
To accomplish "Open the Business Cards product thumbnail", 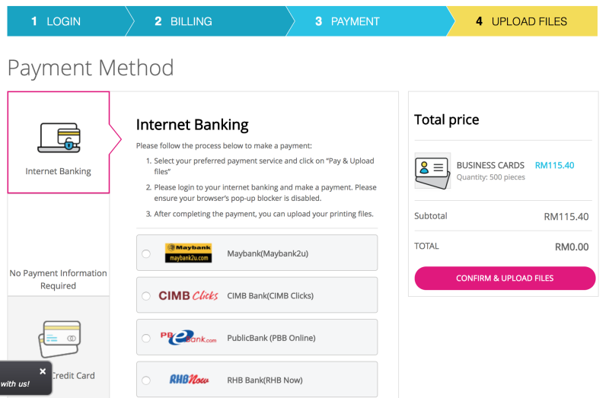I will tap(432, 171).
